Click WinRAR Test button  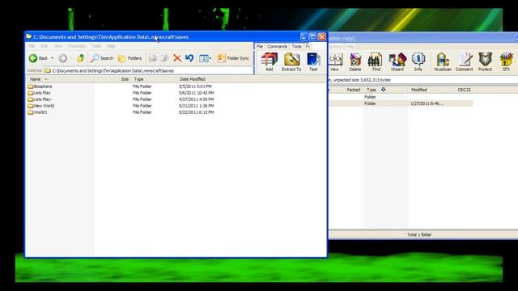coord(313,62)
